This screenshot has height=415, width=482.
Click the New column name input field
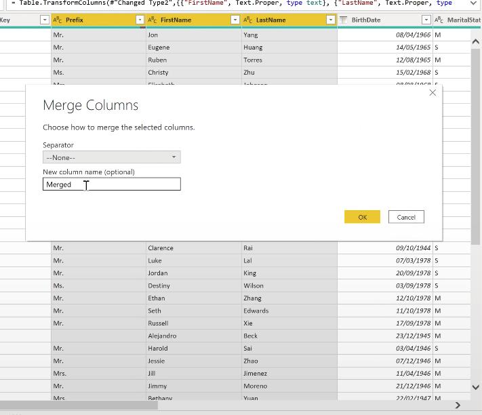coord(112,184)
